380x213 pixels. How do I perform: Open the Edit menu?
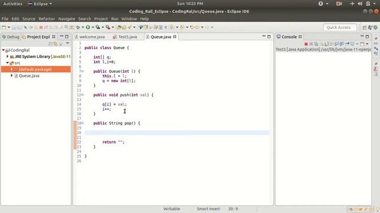(x=15, y=18)
